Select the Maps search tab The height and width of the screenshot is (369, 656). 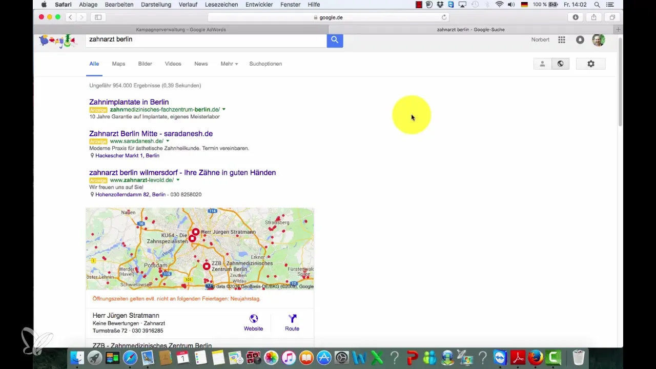(118, 64)
